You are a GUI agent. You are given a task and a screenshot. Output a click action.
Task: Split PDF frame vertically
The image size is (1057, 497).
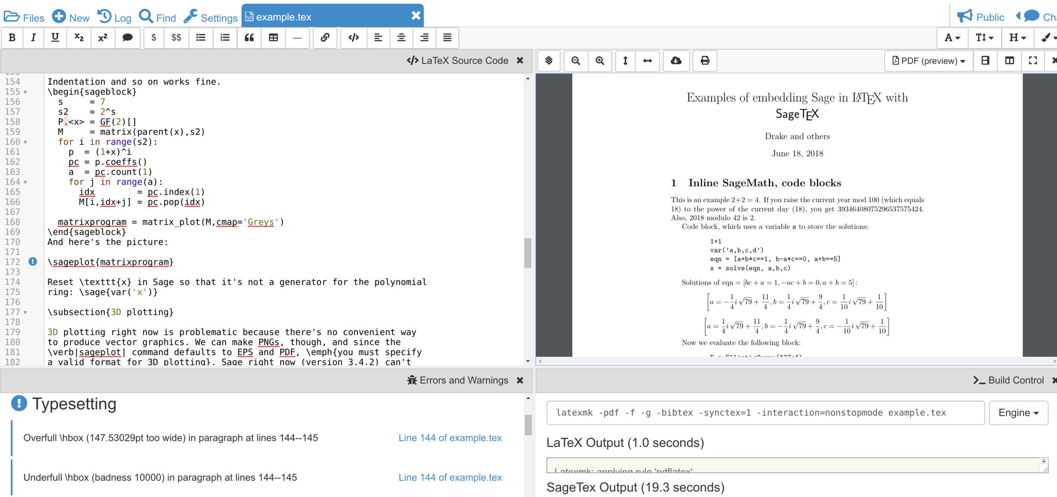(x=1010, y=61)
